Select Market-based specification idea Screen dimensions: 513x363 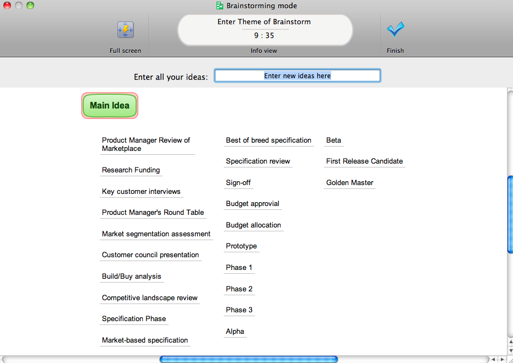coord(144,340)
